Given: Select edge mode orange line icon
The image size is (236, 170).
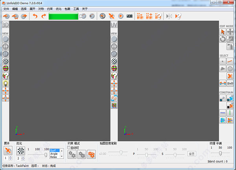Looking at the screenshot, I should [230, 61].
